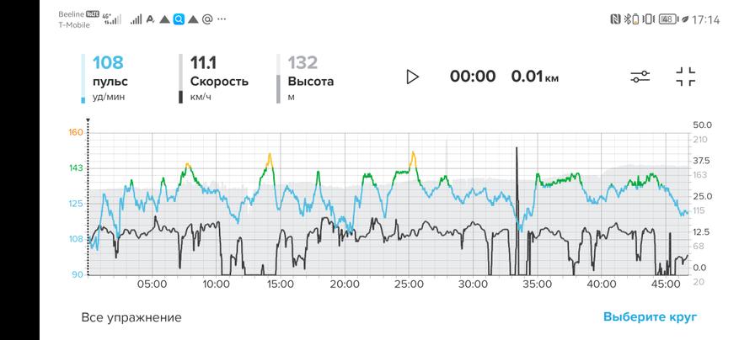Tap the 10:00 time axis label
Viewport: 739px width, 340px height.
pyautogui.click(x=217, y=284)
